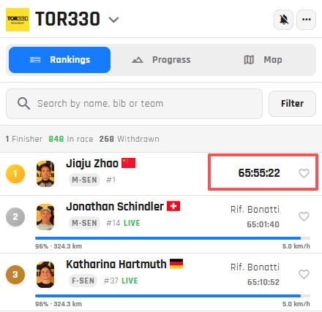Switch to the Rankings tab
The image size is (322, 312).
59,60
